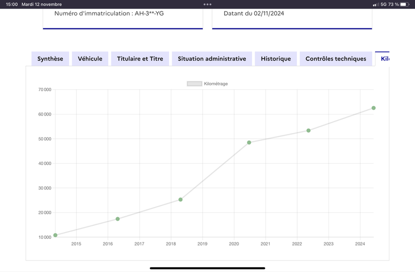Tap the battery icon in status bar
Viewport: 415px width, 272px height.
pos(405,4)
